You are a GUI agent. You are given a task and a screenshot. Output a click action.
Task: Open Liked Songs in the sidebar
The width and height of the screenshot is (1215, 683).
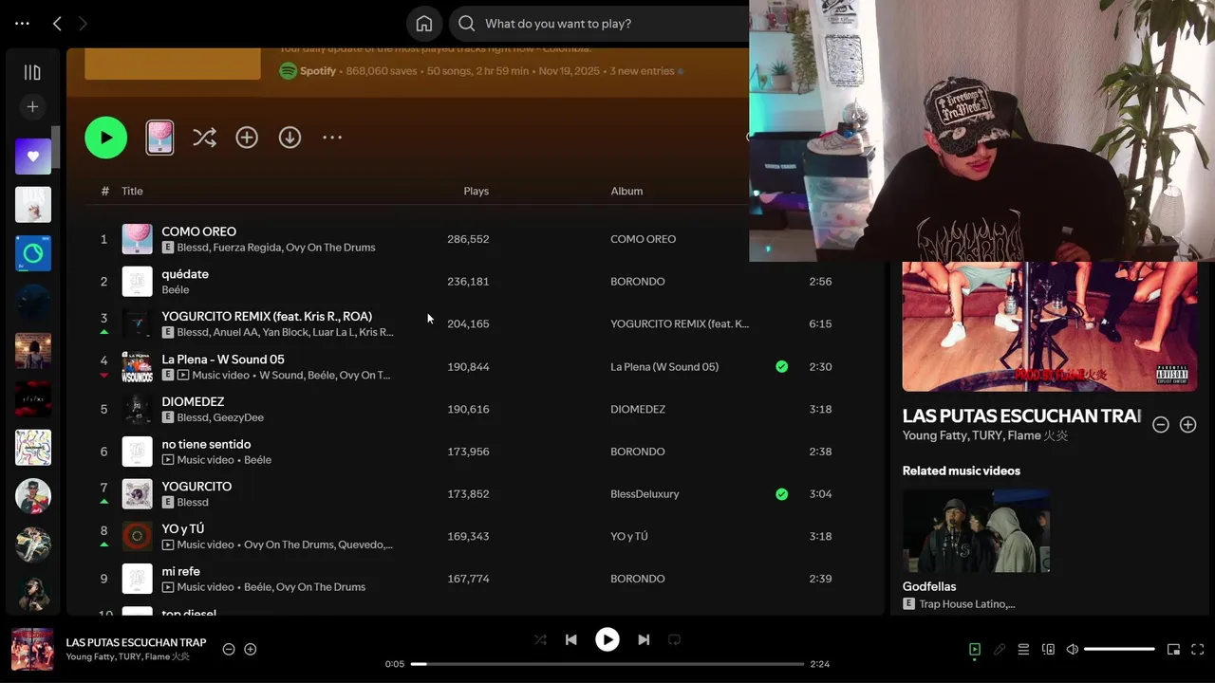pyautogui.click(x=33, y=157)
